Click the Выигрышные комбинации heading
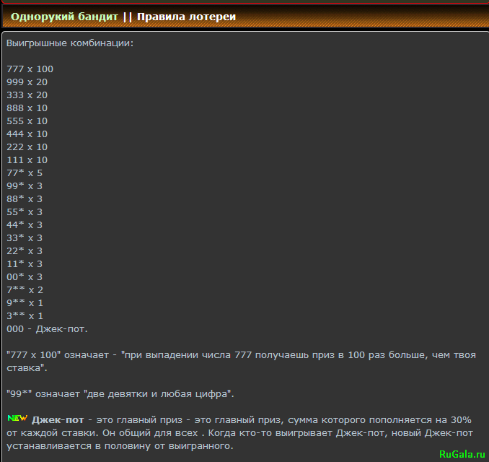The image size is (489, 462). point(70,43)
